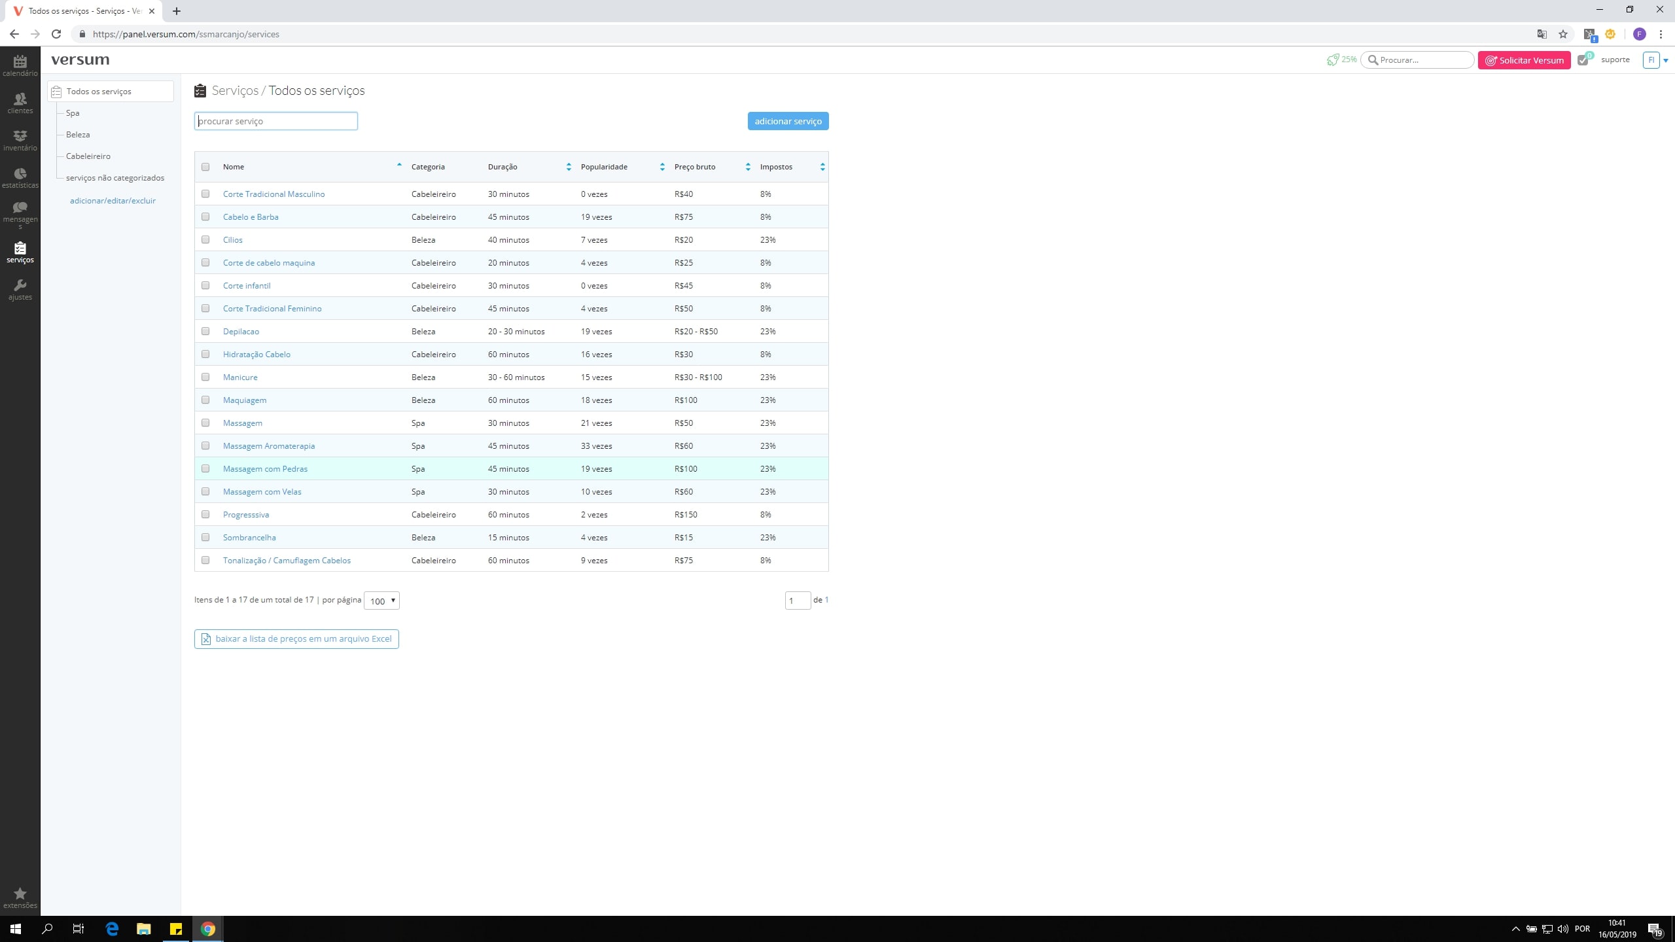Tick checkbox for Massagem com Pedras

(x=205, y=468)
